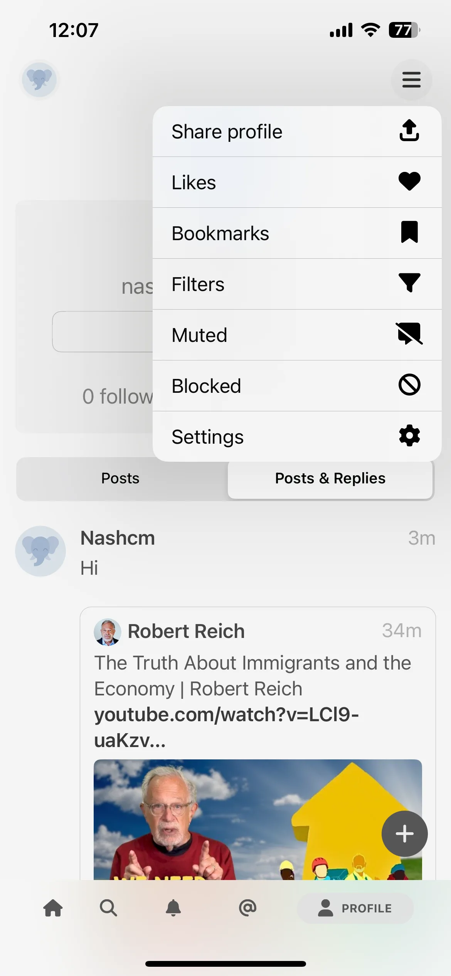Select the Posts & Replies tab

330,478
